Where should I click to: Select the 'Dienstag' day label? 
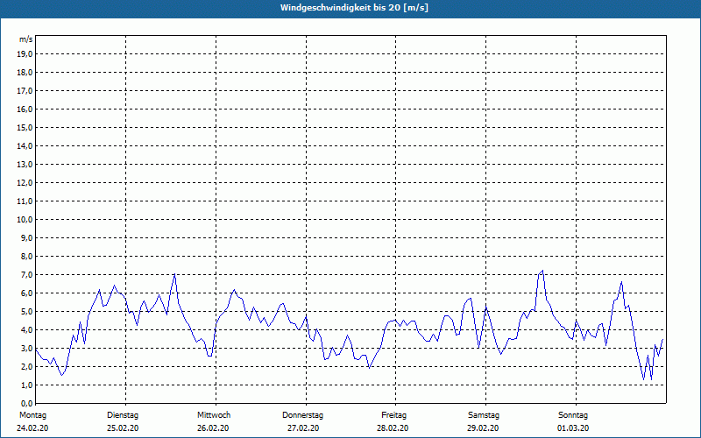coord(123,415)
